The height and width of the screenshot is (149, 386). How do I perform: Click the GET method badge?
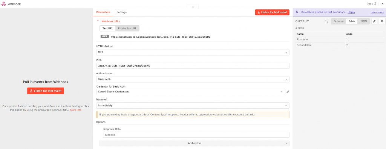click(x=105, y=37)
